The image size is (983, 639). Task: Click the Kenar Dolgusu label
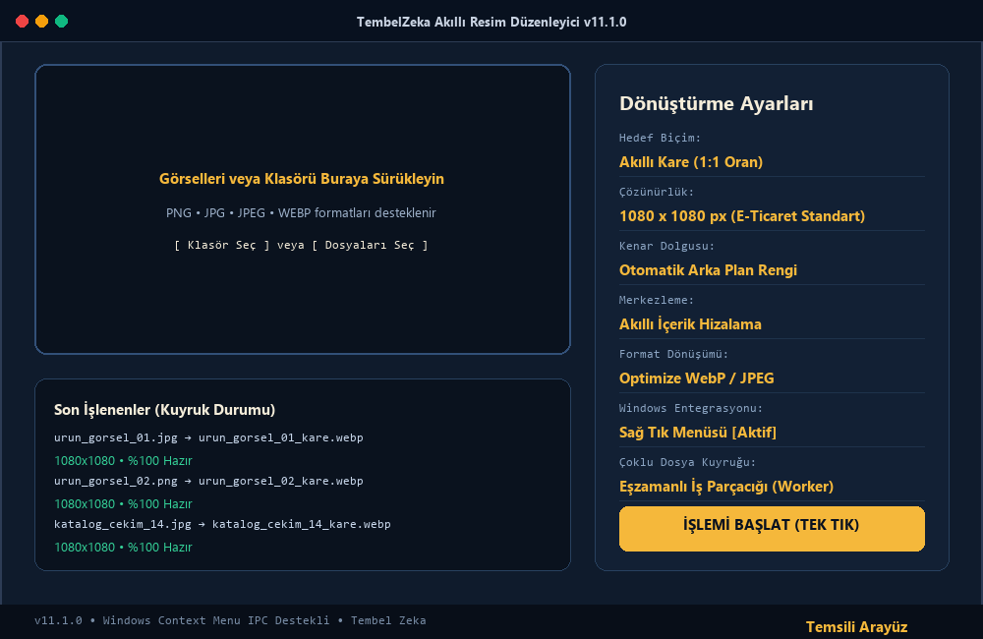tap(666, 246)
